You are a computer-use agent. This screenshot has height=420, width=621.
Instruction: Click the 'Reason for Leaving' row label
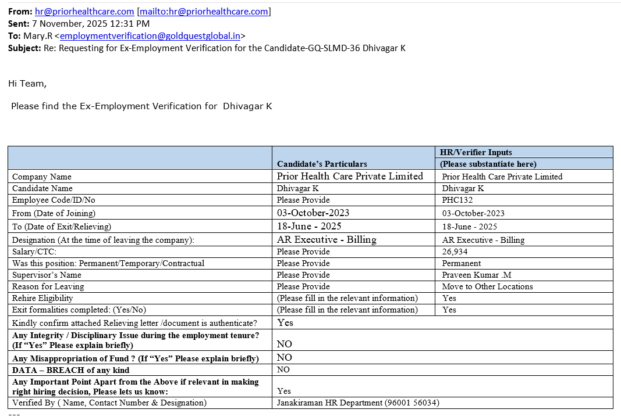click(48, 286)
